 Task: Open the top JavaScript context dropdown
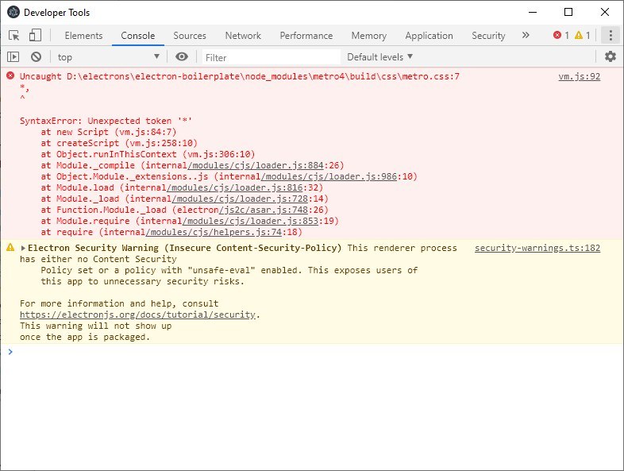[108, 57]
